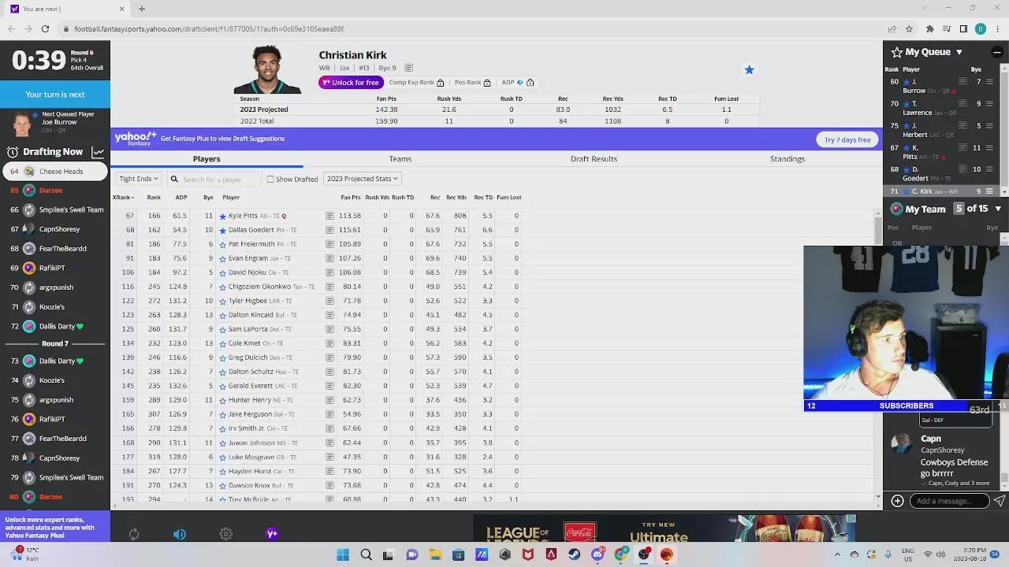The height and width of the screenshot is (567, 1009).
Task: Toggle the Show Drafted checkbox
Action: coord(270,179)
